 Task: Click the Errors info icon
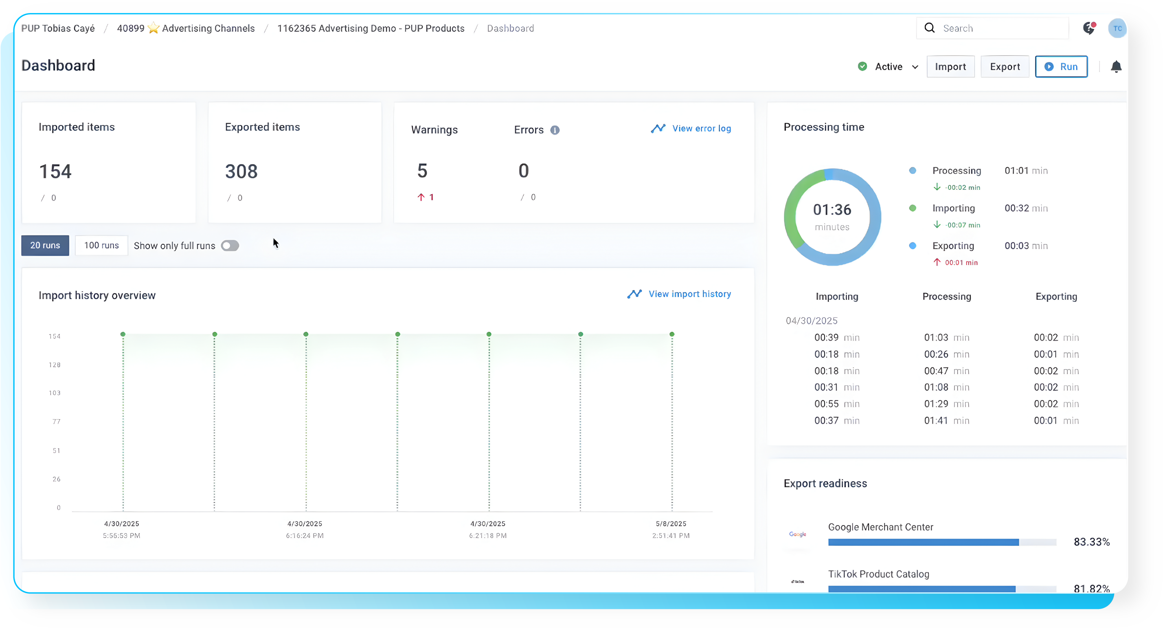coord(555,130)
